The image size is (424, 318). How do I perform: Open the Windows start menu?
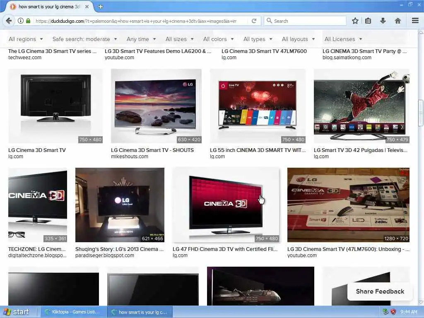click(16, 312)
